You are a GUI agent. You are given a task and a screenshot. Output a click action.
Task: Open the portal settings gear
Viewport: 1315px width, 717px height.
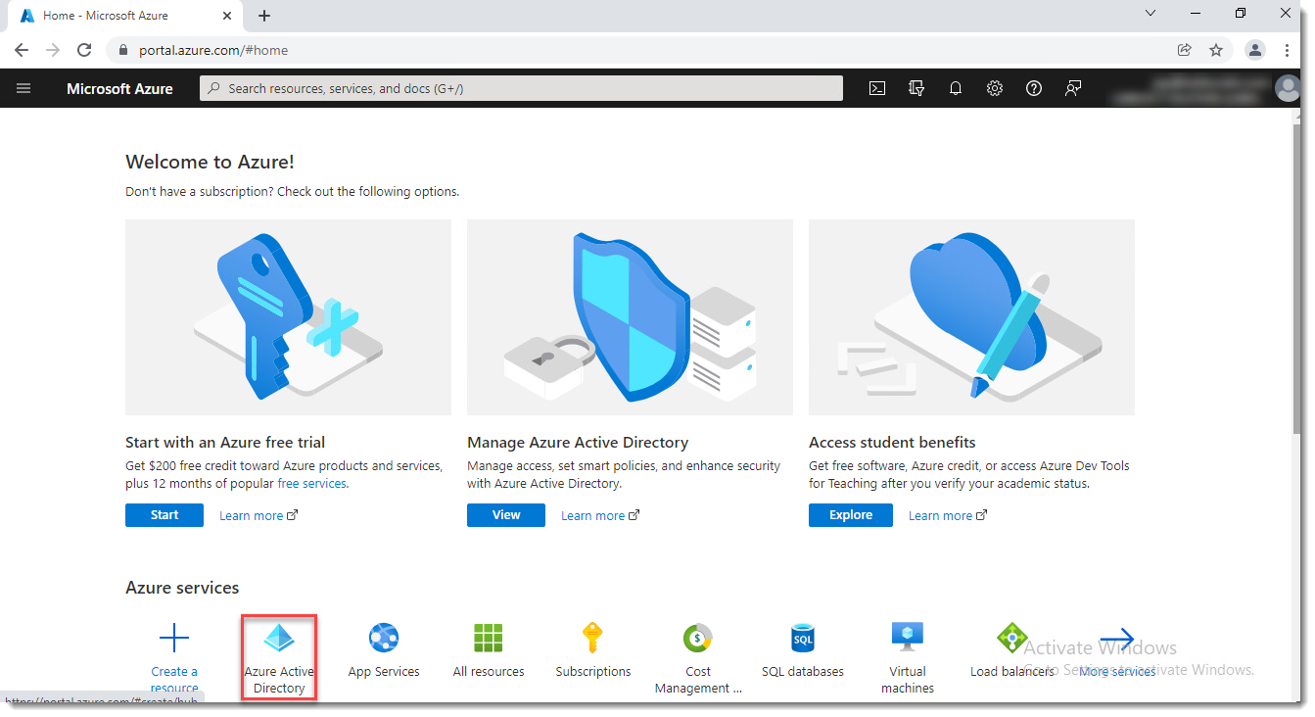994,88
